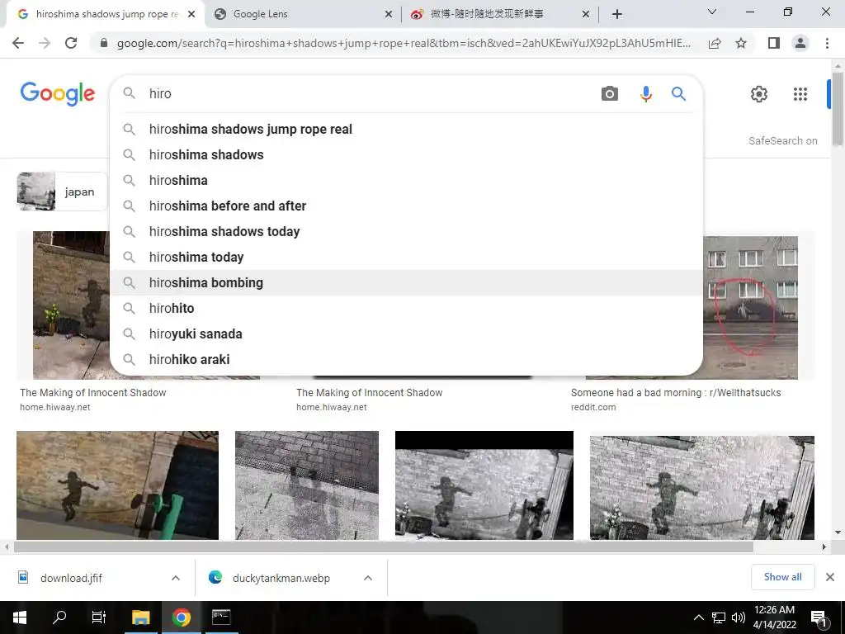Open notification center icon
Viewport: 845px width, 634px height.
pyautogui.click(x=819, y=617)
